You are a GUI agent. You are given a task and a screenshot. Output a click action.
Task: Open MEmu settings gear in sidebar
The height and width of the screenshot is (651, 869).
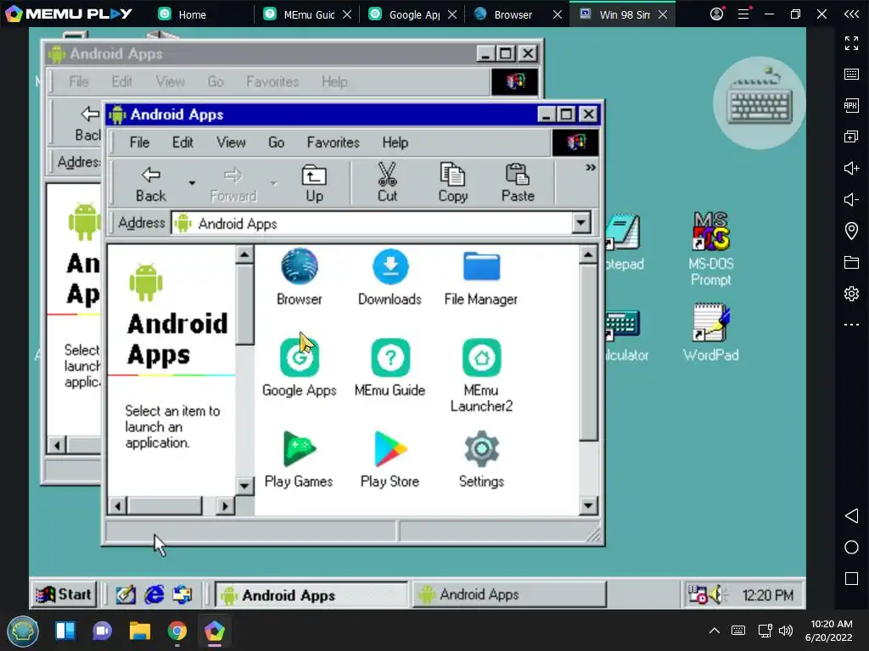[851, 293]
